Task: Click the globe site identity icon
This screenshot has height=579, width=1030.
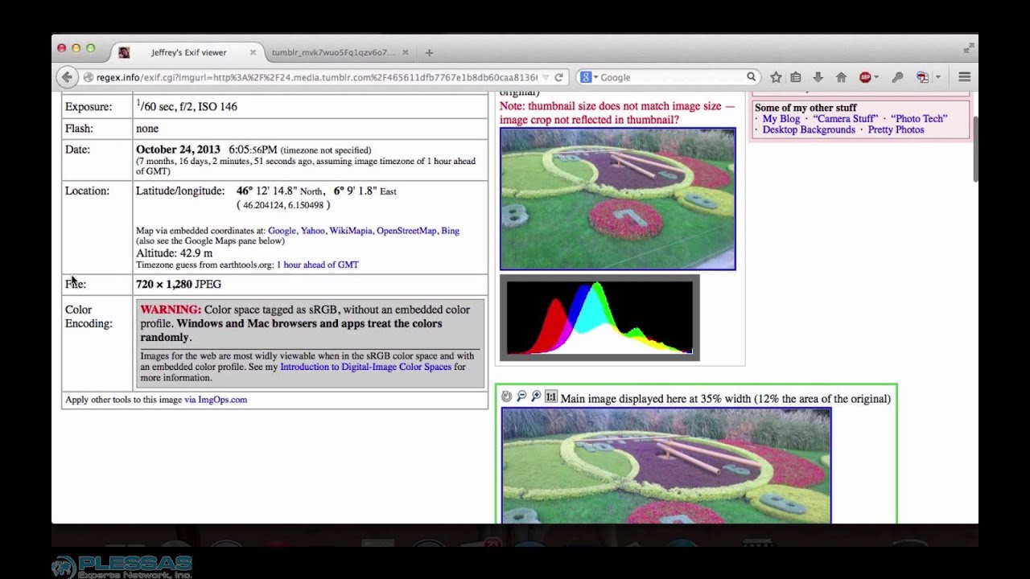Action: click(x=89, y=77)
